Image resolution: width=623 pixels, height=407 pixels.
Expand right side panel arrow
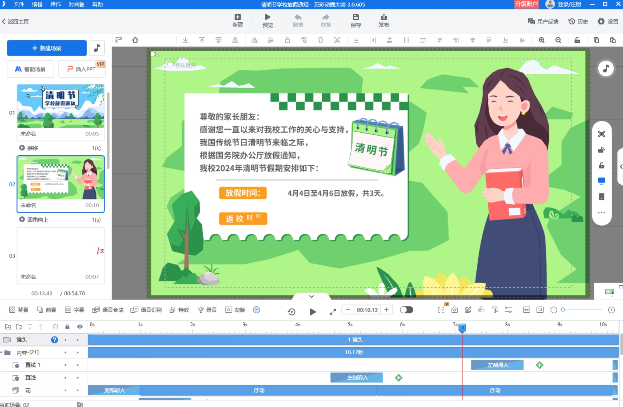(x=621, y=167)
